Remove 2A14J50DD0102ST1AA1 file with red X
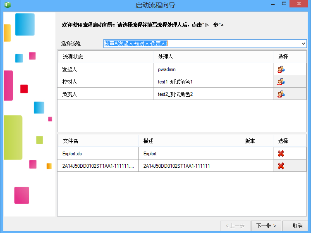Image resolution: width=311 pixels, height=233 pixels. point(281,166)
